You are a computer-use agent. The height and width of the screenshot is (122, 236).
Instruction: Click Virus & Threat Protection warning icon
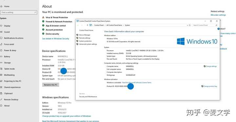[43, 17]
